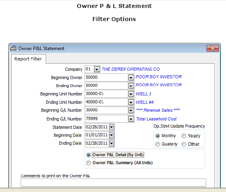Expand the Ending Unit Number dropdown
The width and height of the screenshot is (226, 192).
pos(131,103)
